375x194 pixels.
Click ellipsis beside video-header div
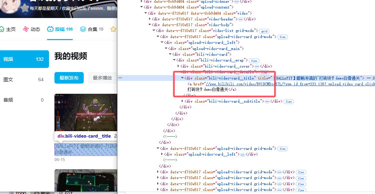pyautogui.click(x=241, y=19)
